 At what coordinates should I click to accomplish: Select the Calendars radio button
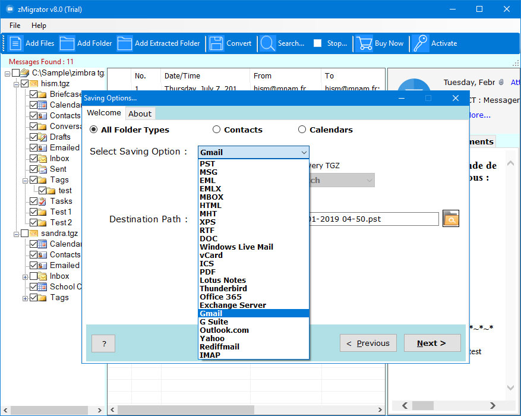coord(302,129)
